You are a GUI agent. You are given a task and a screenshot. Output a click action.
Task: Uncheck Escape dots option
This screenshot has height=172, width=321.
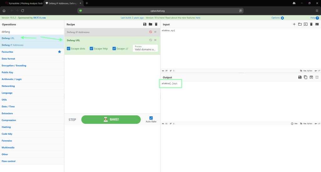(69, 48)
